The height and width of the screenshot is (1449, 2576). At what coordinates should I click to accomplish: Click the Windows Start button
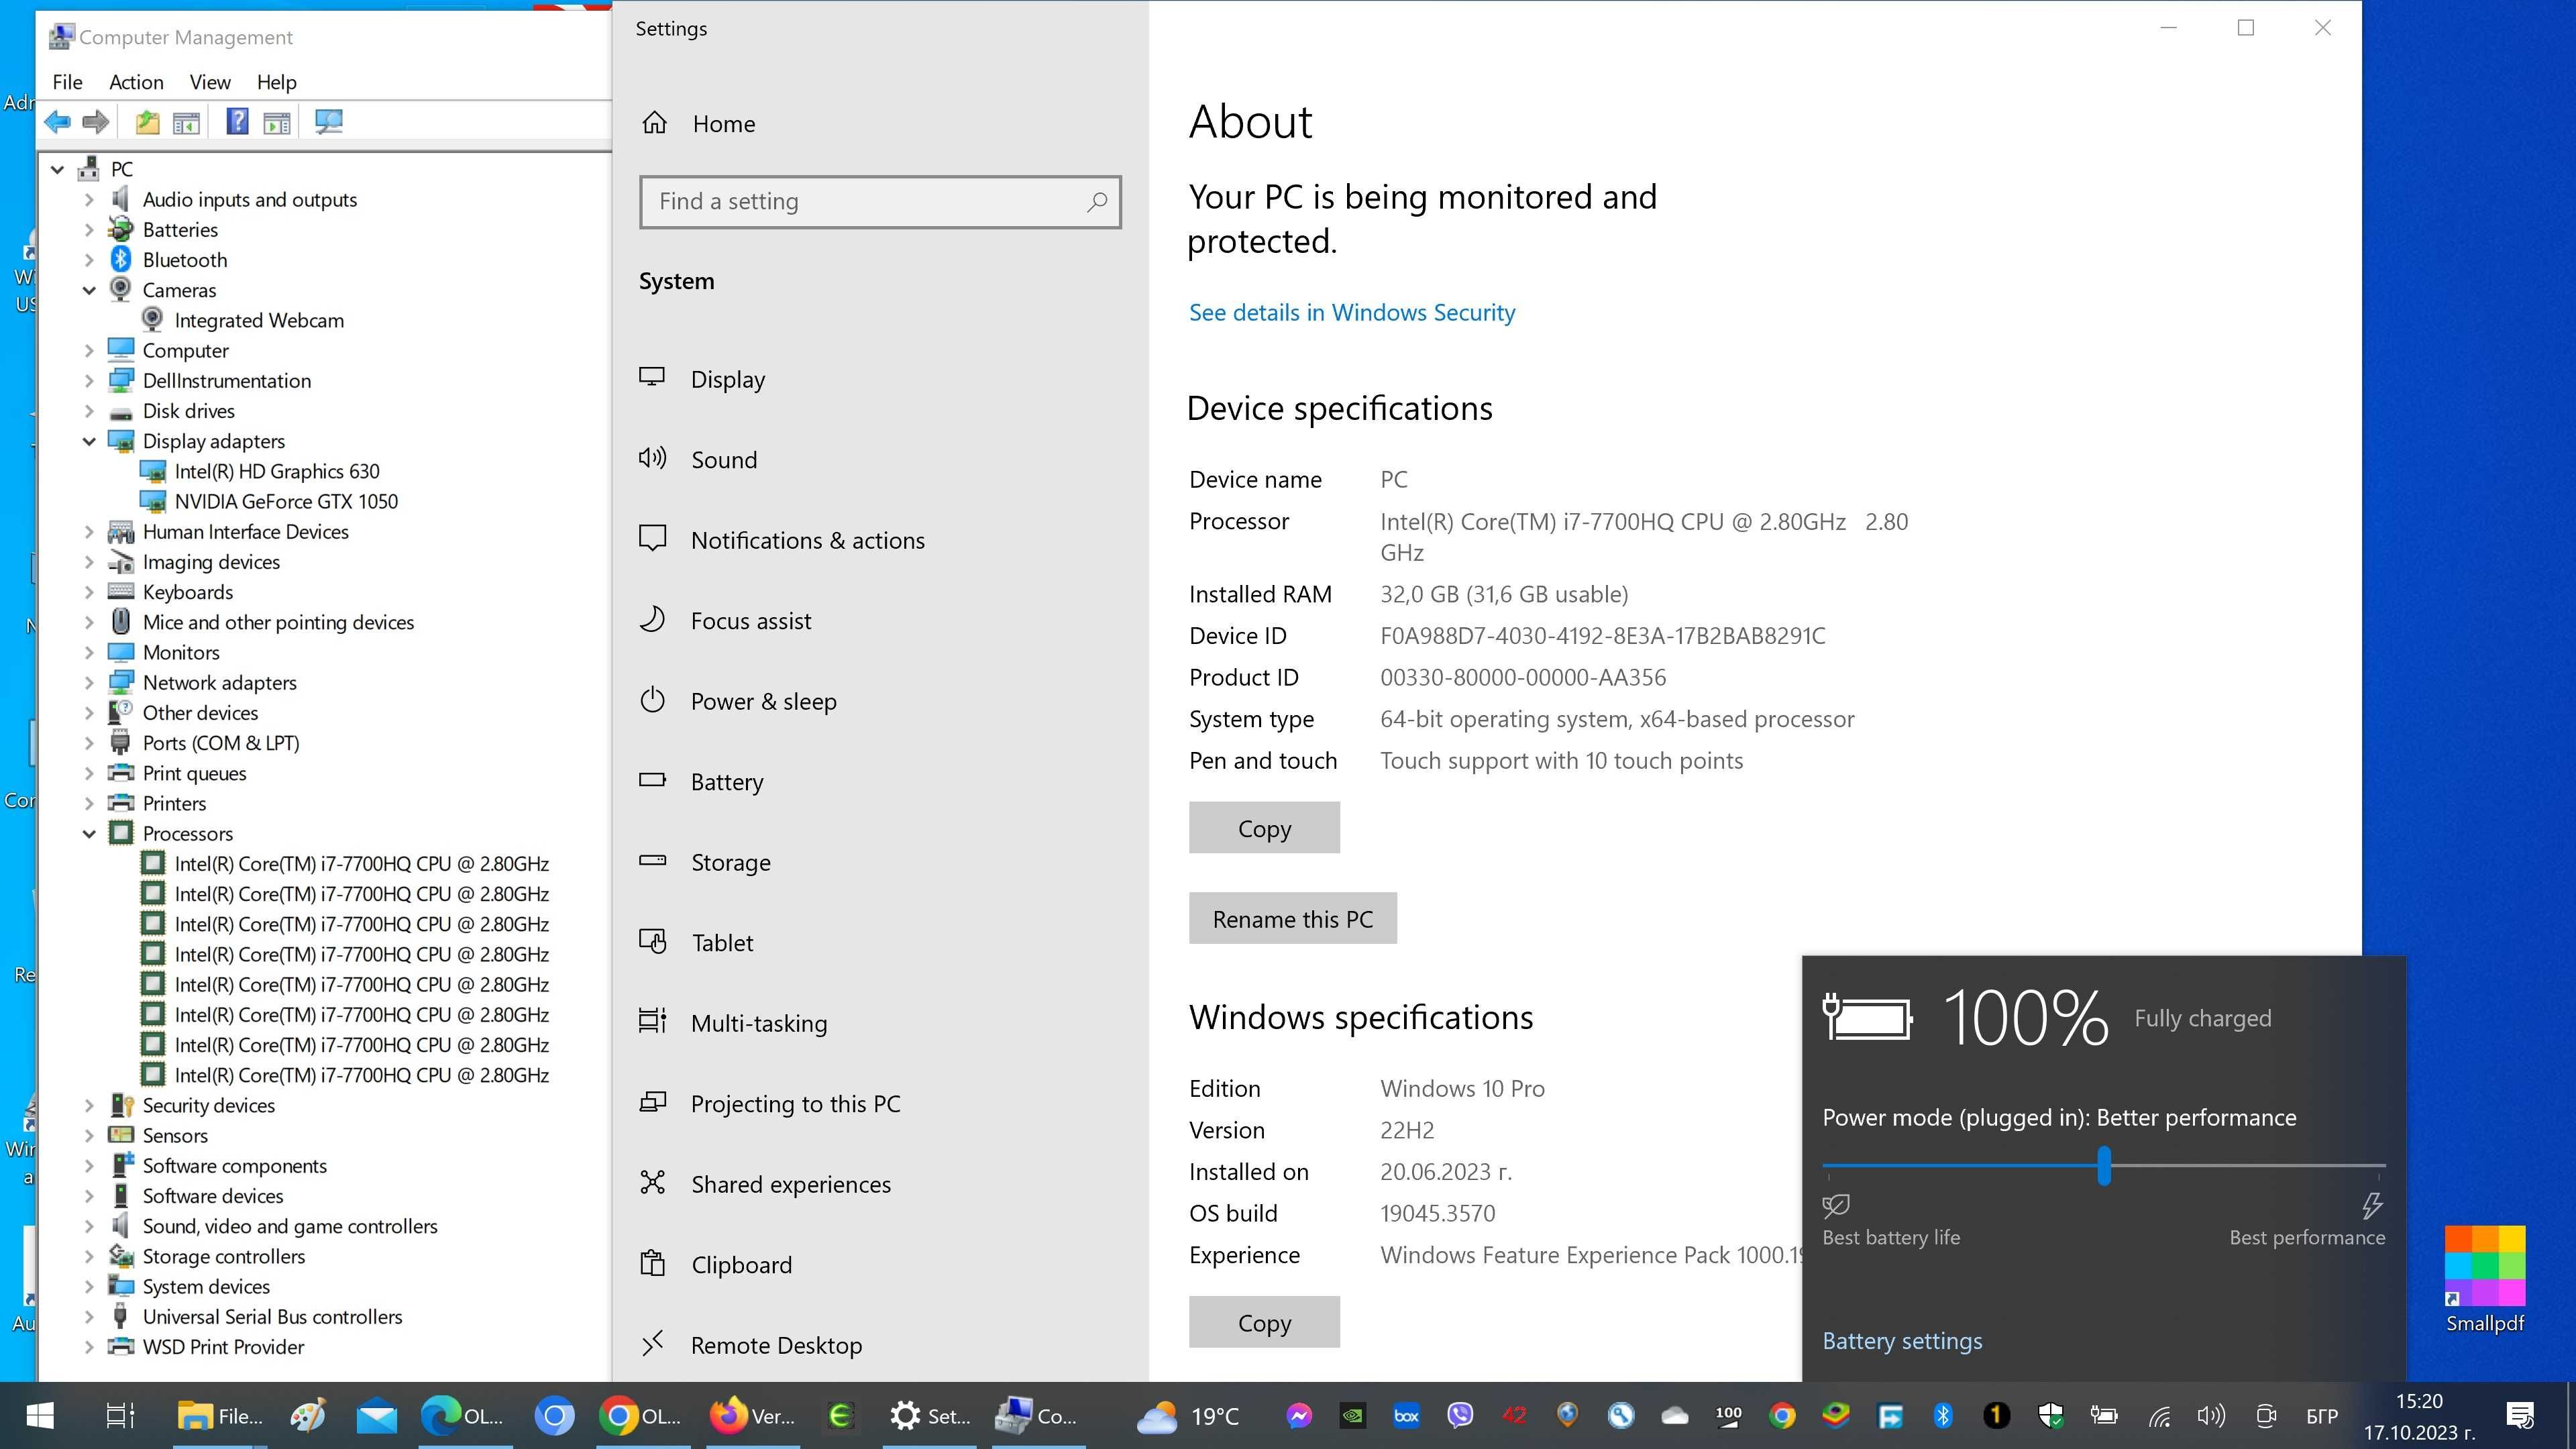[40, 1415]
